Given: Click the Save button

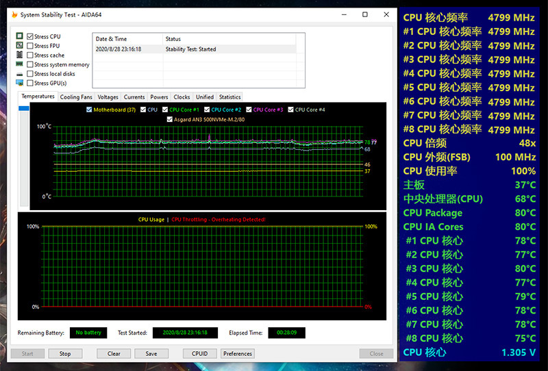Looking at the screenshot, I should [x=151, y=353].
